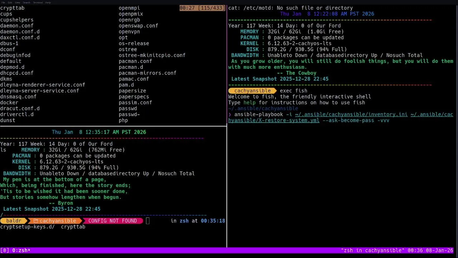458x258 pixels.
Task: Click the cachyansible segment before exec fish
Action: (x=253, y=91)
